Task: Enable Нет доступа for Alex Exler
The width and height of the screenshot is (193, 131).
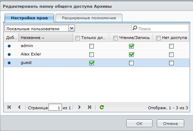Action: 171,54
